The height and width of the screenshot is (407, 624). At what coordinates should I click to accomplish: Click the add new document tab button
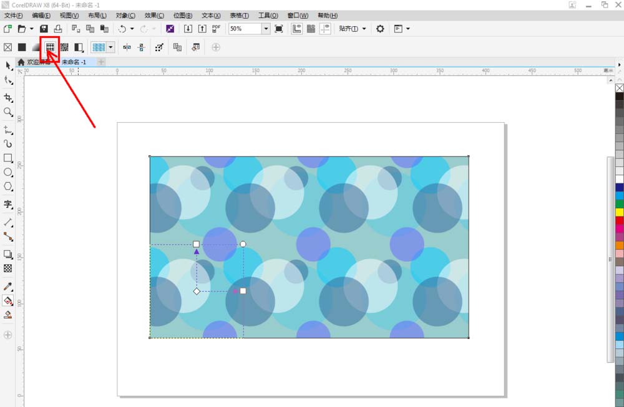[x=102, y=62]
